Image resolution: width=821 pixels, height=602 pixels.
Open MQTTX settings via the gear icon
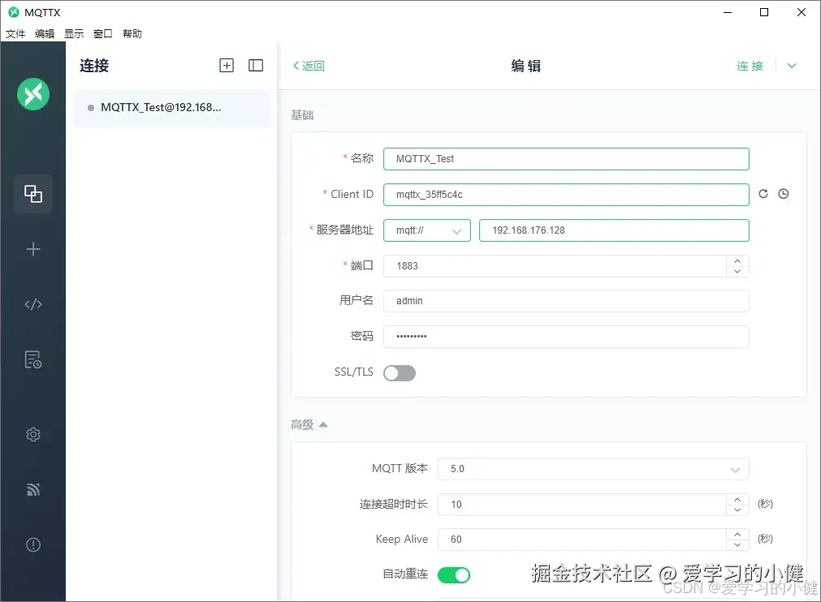(32, 434)
